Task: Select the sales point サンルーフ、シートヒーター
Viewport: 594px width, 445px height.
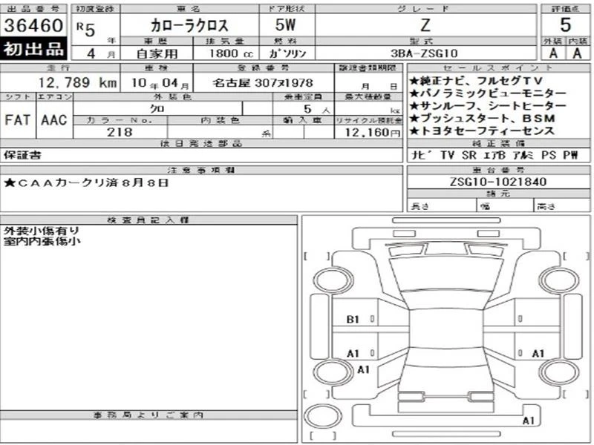Action: (488, 105)
